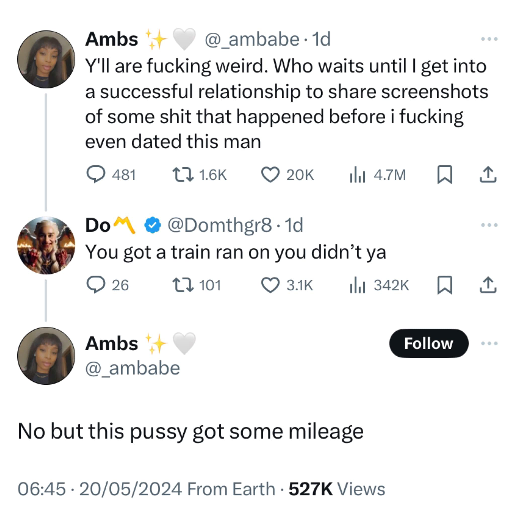Like the first tweet with 20K likes
515x515 pixels.
(270, 175)
